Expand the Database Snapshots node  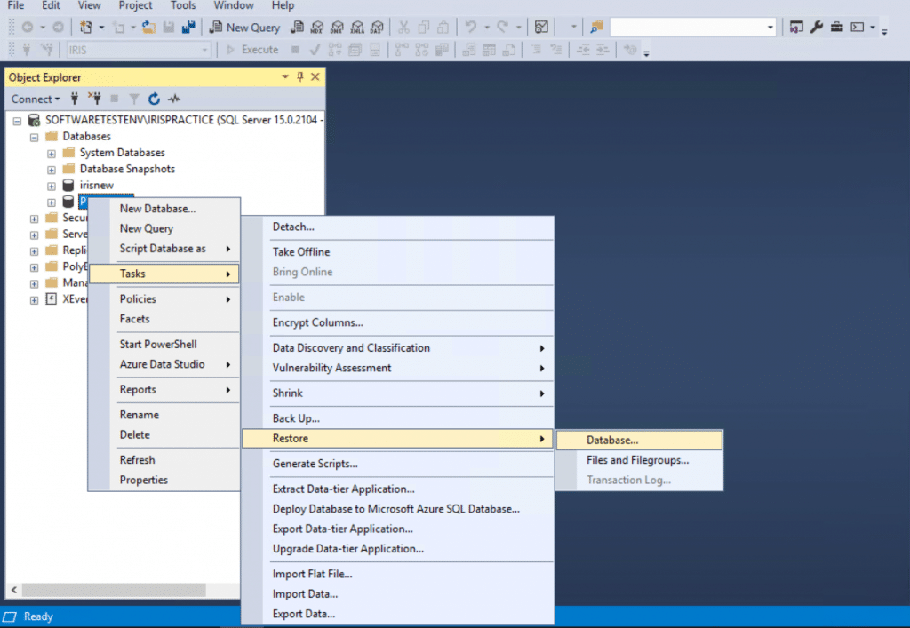(51, 170)
